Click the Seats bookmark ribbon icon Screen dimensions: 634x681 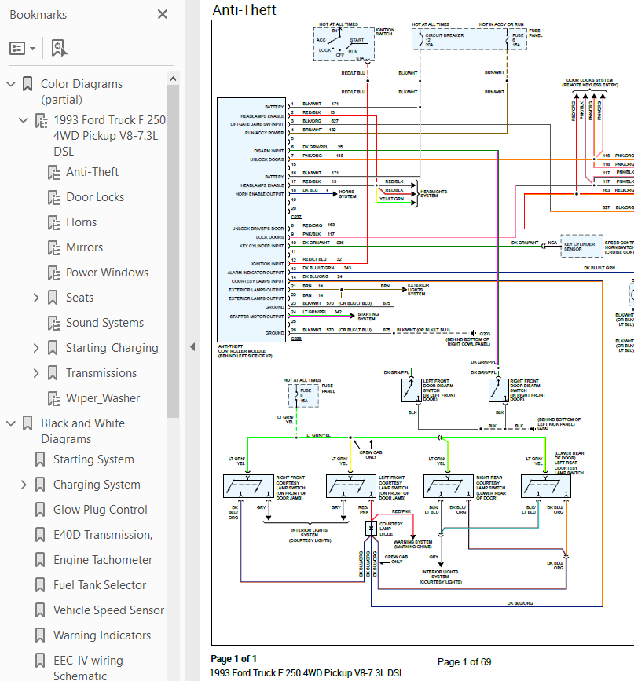(x=53, y=298)
